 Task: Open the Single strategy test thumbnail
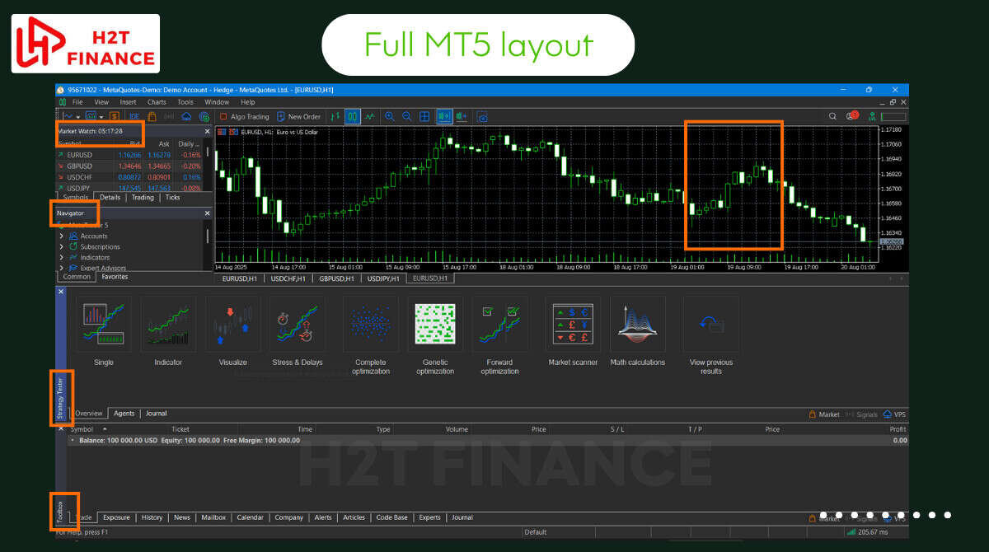(104, 323)
